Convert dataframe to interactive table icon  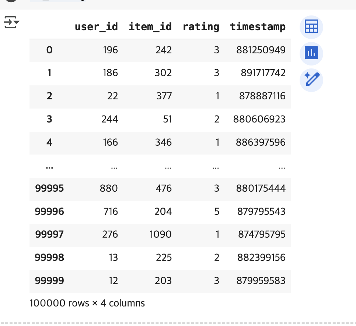coord(311,27)
